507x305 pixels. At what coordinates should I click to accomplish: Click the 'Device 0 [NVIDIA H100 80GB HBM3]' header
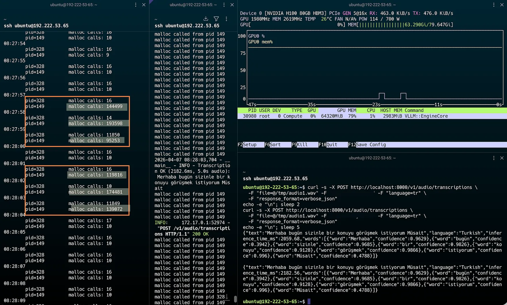(x=283, y=13)
